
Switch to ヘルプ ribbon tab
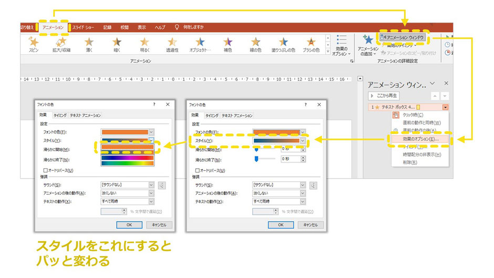click(160, 27)
